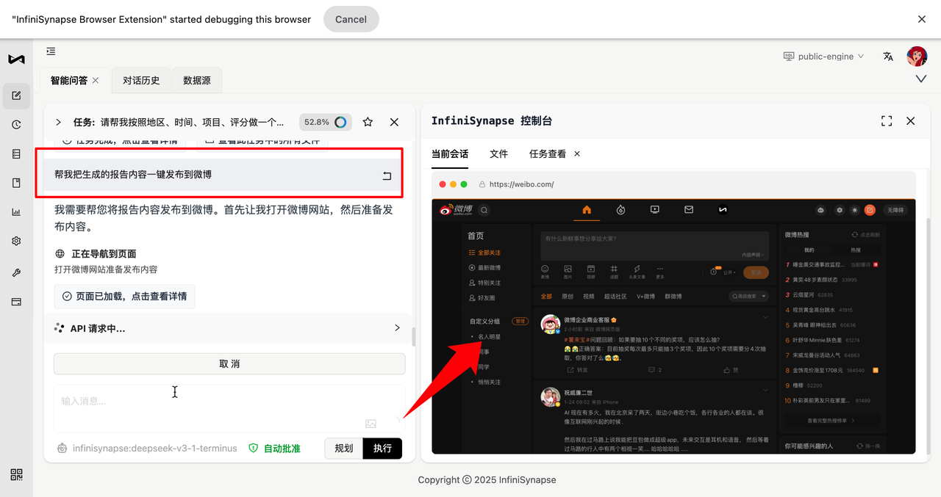The image size is (941, 497).
Task: Click 页面已加载，点击查看详情 button
Action: pyautogui.click(x=125, y=297)
